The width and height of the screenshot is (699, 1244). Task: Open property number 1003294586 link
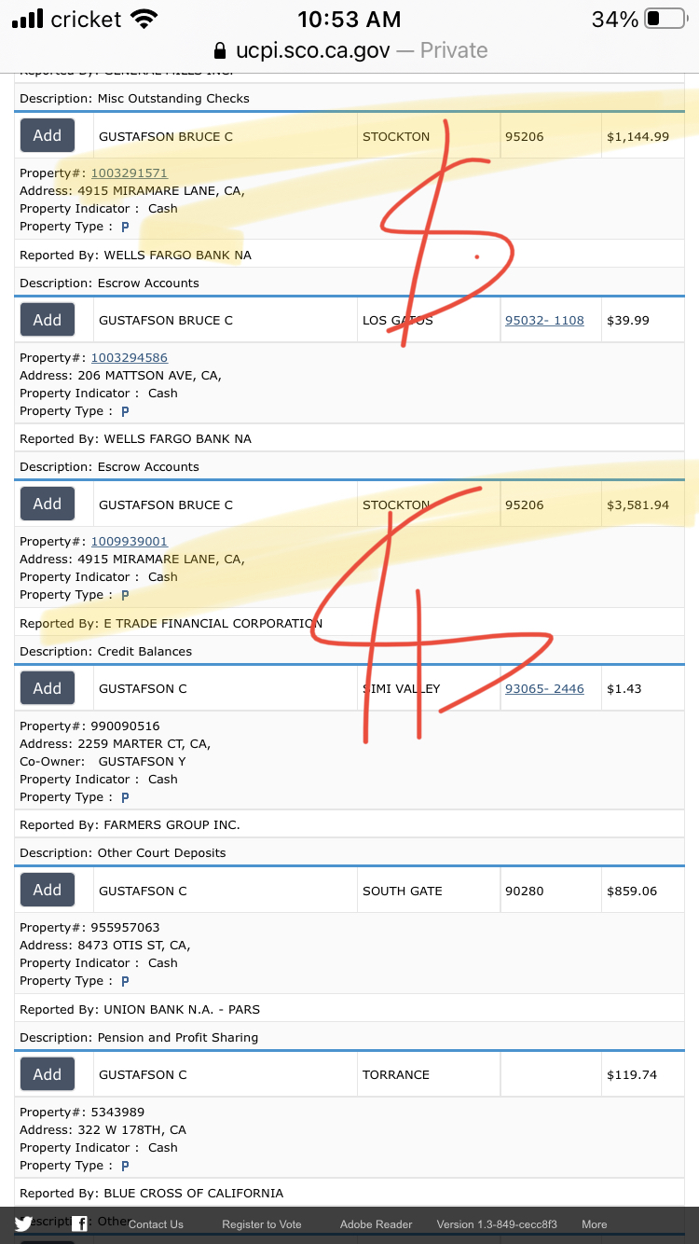pos(130,358)
